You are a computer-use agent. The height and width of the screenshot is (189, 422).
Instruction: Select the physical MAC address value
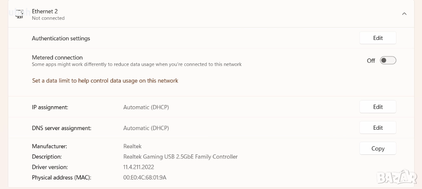(x=145, y=177)
